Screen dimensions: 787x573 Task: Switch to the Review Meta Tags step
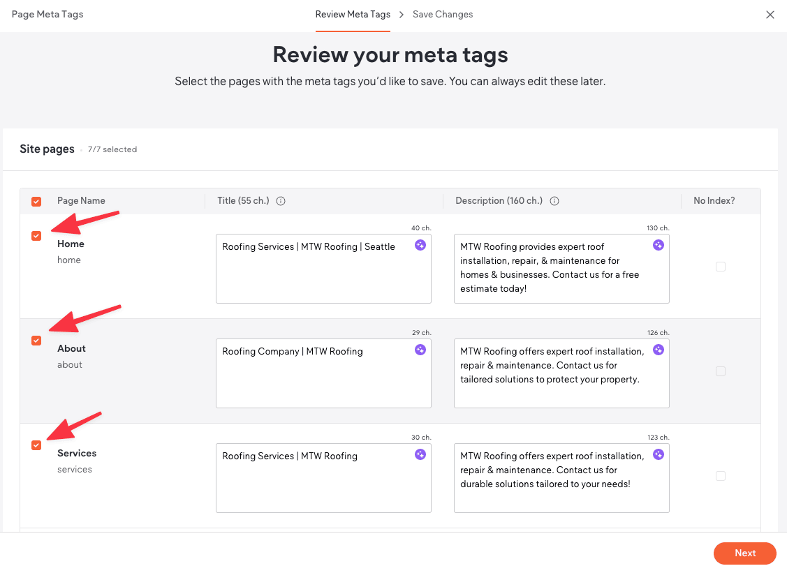coord(353,15)
